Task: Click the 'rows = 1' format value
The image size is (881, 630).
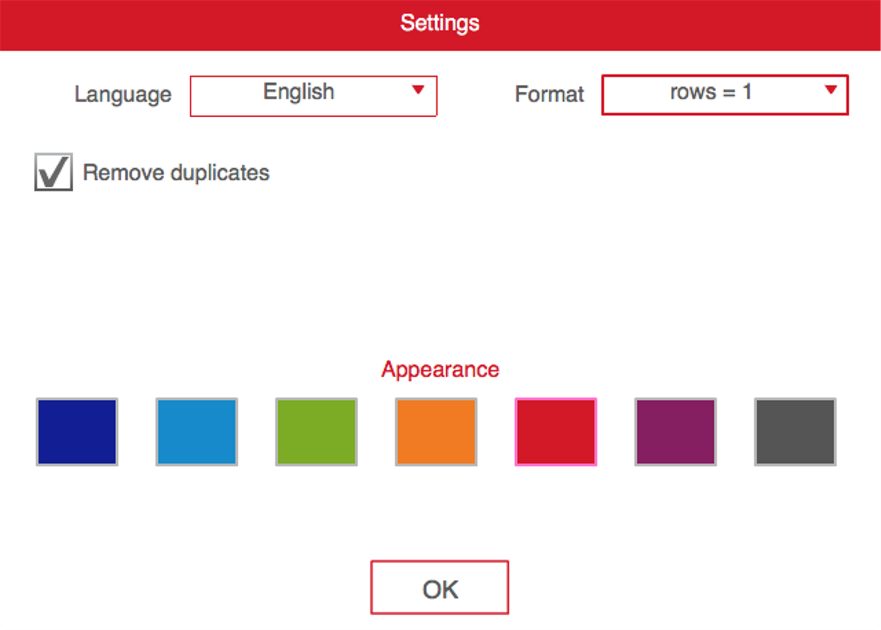Action: click(710, 92)
